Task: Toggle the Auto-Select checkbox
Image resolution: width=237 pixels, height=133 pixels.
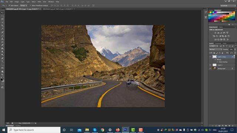Action: pyautogui.click(x=9, y=6)
